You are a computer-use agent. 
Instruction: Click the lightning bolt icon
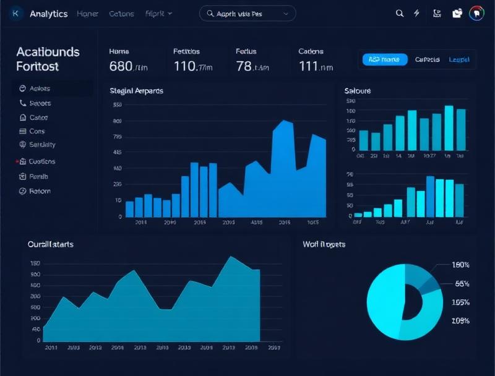click(416, 13)
